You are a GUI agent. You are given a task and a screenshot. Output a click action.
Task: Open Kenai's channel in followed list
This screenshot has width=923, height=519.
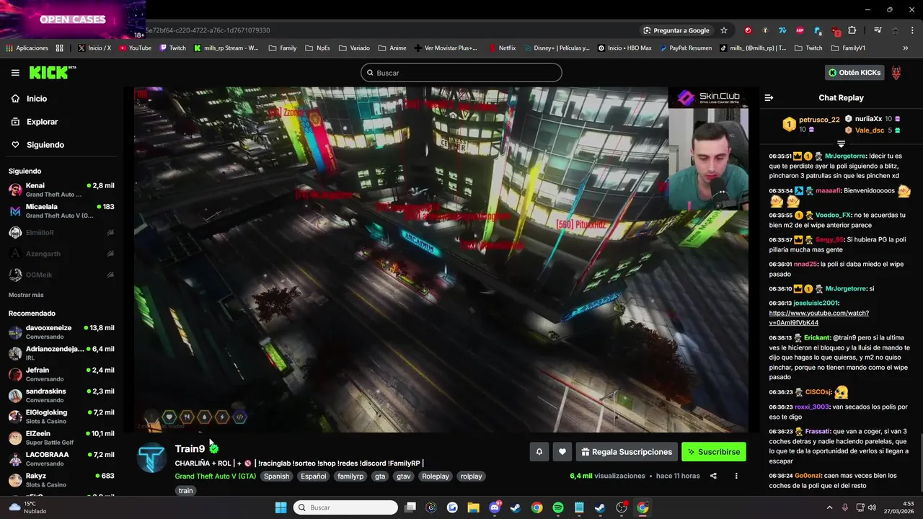coord(61,190)
